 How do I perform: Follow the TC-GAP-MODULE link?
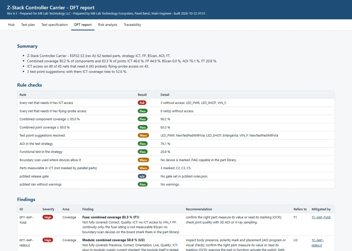coord(318,243)
